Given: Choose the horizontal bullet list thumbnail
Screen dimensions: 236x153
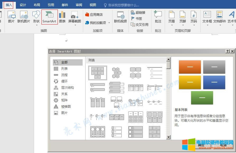Looking at the screenshot, I should (136, 87).
